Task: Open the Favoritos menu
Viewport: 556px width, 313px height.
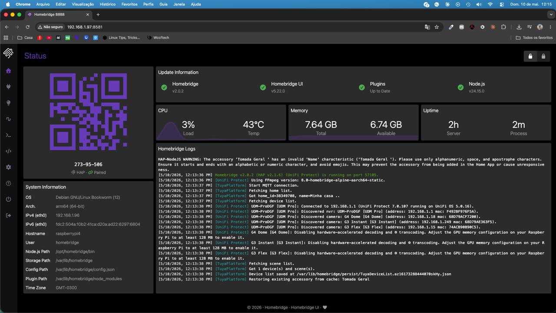Action: click(129, 4)
